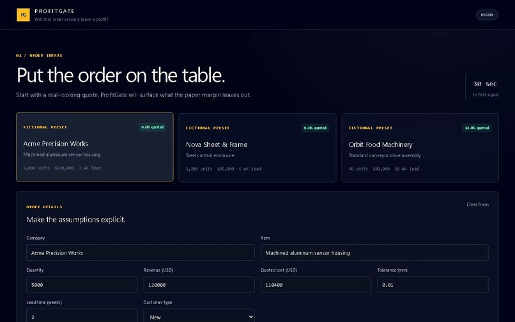Focus the Lead time (weeks) input
The height and width of the screenshot is (322, 515).
click(82, 316)
